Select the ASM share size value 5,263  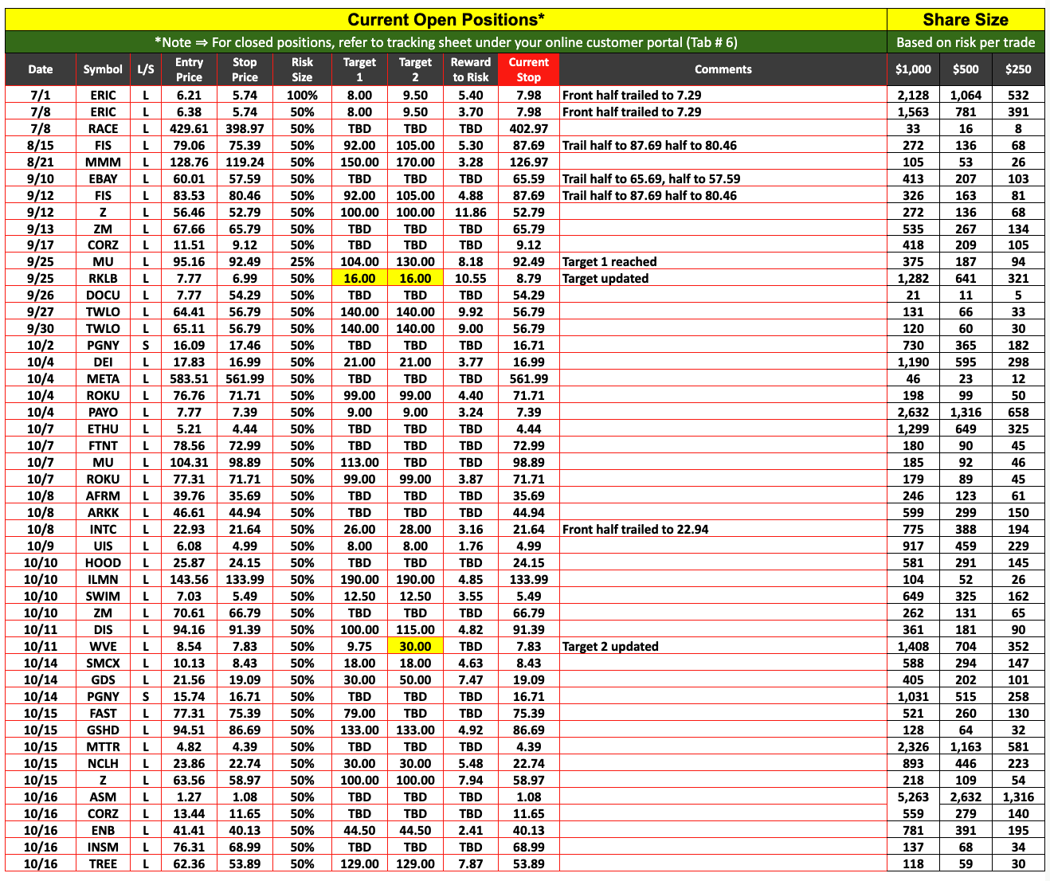click(x=913, y=797)
